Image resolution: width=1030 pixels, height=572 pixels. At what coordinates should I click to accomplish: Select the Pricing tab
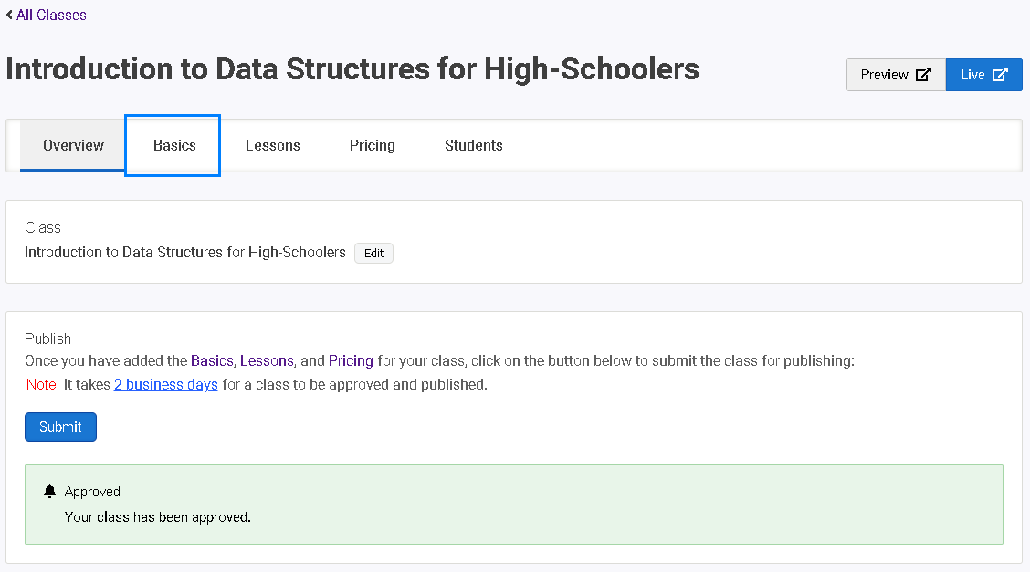(x=372, y=146)
